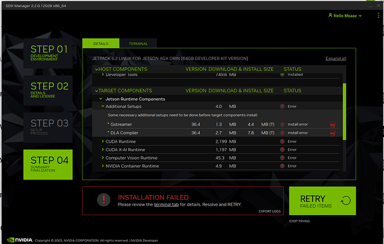The width and height of the screenshot is (384, 244).
Task: Select STEP 04 Summary Finalization
Action: coord(48,165)
